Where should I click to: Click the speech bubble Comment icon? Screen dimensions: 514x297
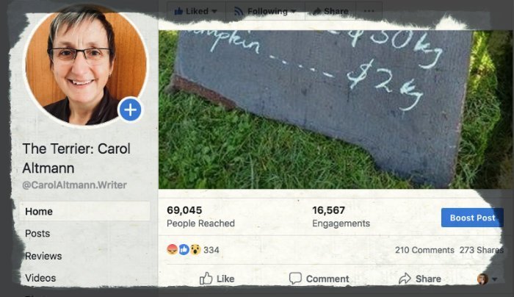tap(295, 279)
